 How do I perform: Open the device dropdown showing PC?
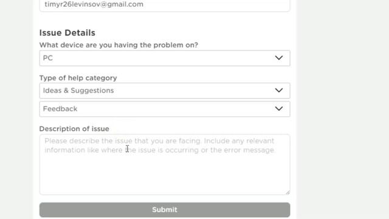(165, 58)
